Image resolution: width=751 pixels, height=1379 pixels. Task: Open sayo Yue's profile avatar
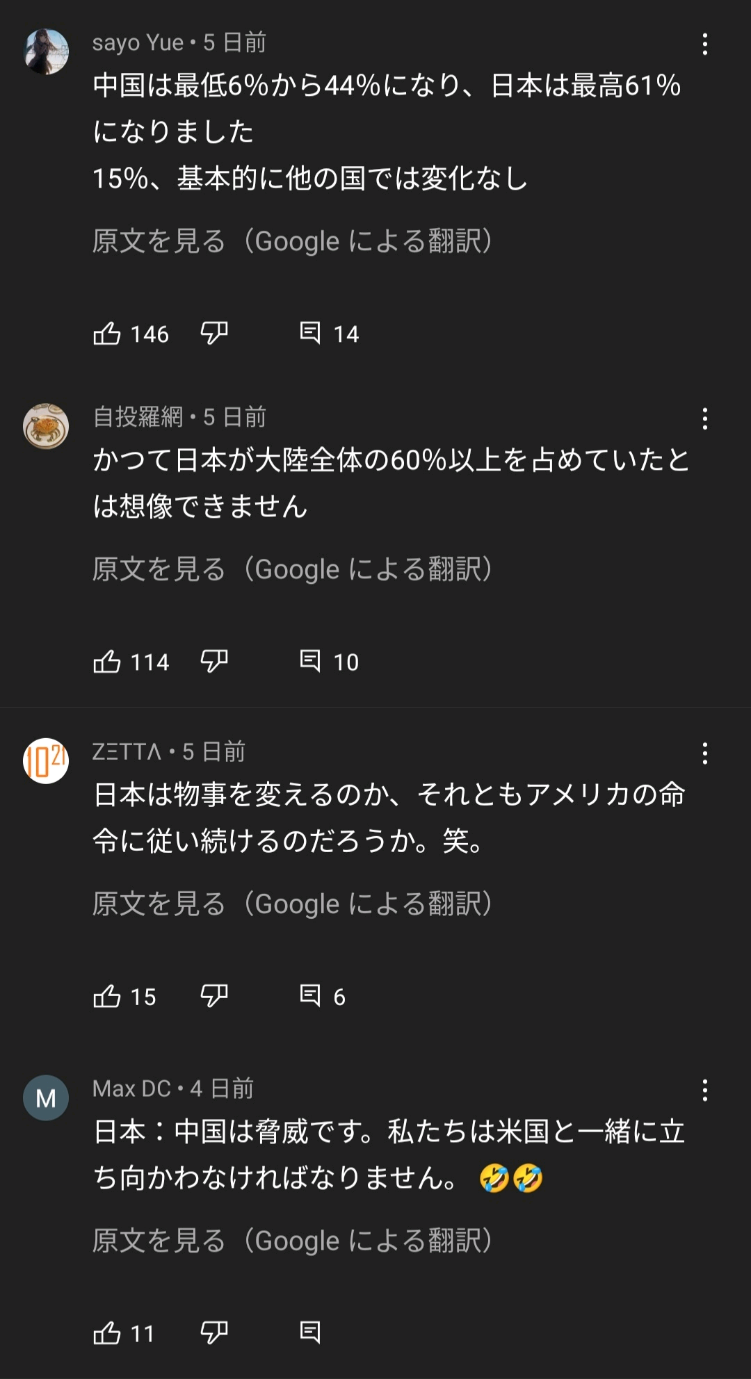coord(46,51)
